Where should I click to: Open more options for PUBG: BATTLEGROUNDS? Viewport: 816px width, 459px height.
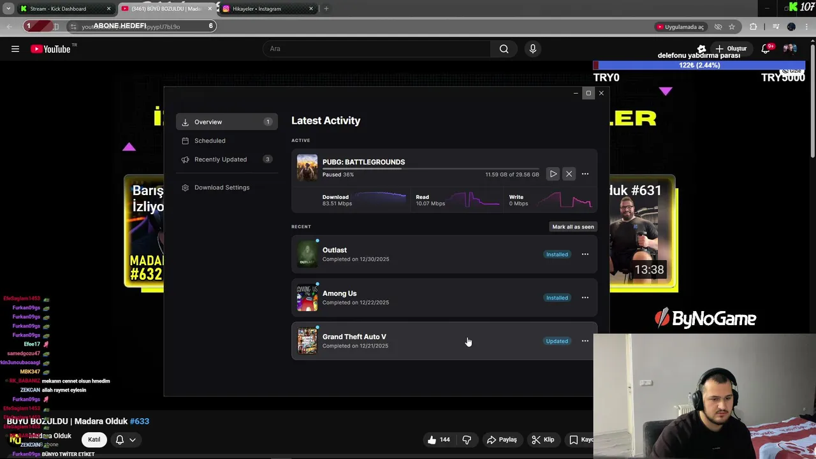click(x=585, y=174)
